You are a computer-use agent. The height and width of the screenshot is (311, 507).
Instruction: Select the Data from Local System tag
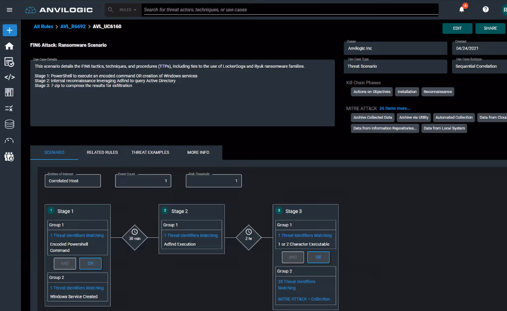(x=444, y=128)
